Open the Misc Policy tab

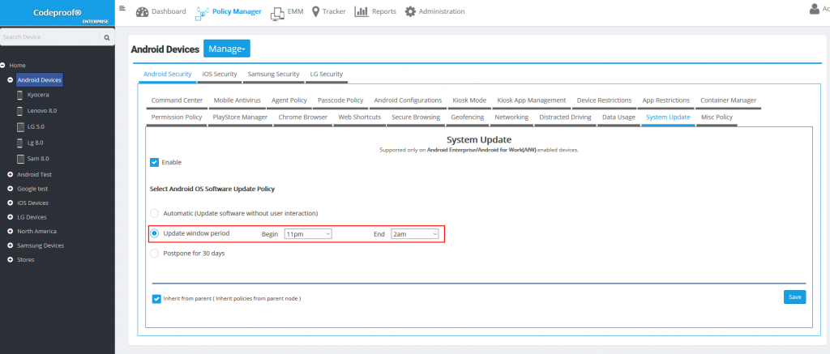pyautogui.click(x=717, y=117)
